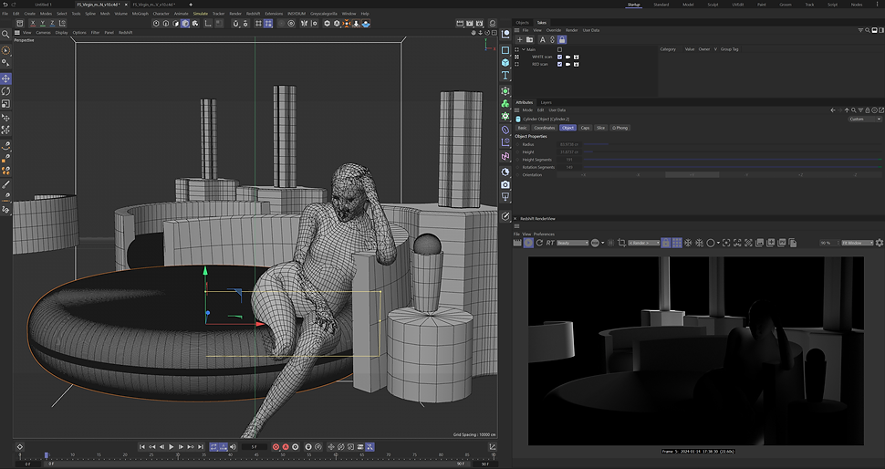Open the MoGraph menu

(140, 14)
